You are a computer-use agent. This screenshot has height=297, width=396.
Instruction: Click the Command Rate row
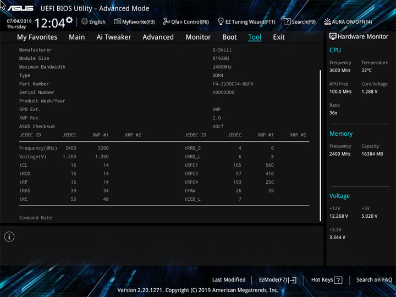click(36, 218)
